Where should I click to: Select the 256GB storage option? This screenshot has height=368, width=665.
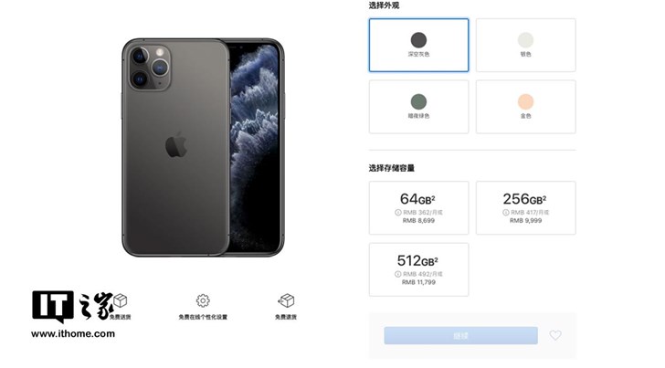tap(525, 208)
